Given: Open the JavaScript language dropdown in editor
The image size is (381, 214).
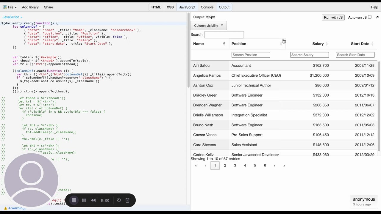Looking at the screenshot, I should [12, 17].
